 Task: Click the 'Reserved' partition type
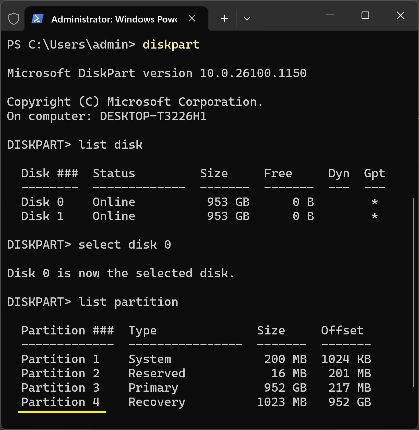(x=157, y=374)
